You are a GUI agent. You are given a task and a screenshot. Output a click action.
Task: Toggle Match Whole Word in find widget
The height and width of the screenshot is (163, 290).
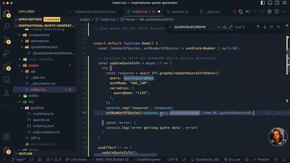tap(225, 27)
